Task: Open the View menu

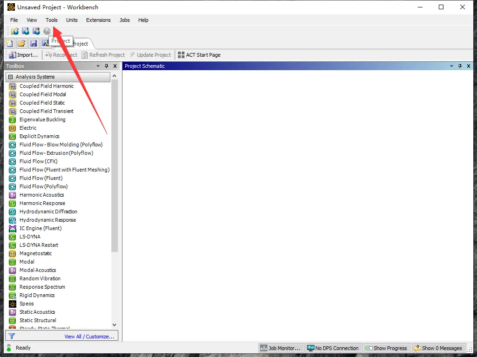Action: tap(32, 20)
